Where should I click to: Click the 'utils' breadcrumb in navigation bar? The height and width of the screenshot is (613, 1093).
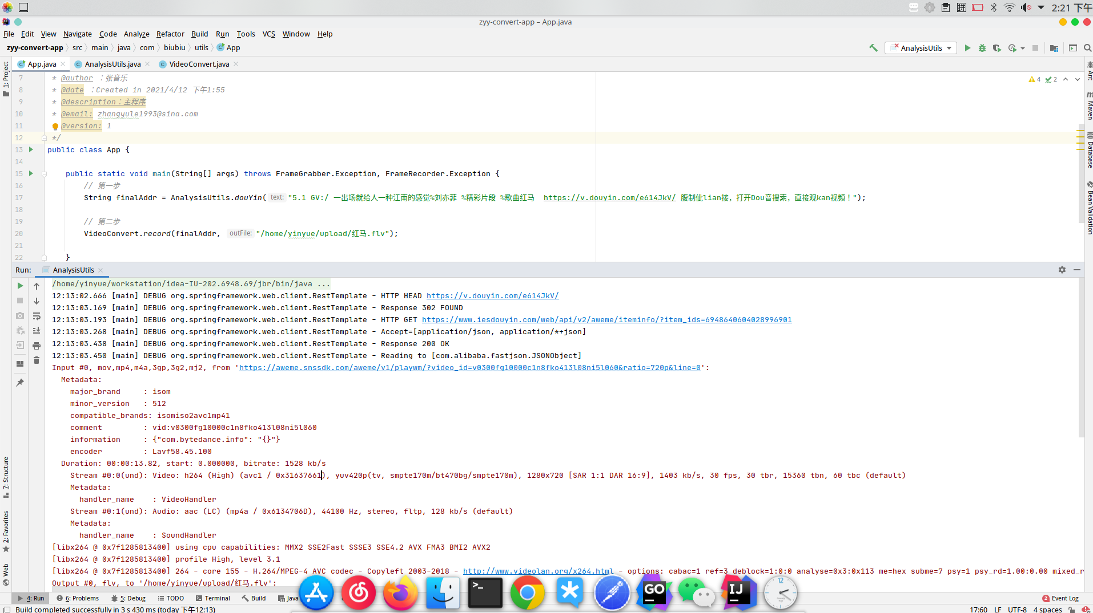click(201, 48)
